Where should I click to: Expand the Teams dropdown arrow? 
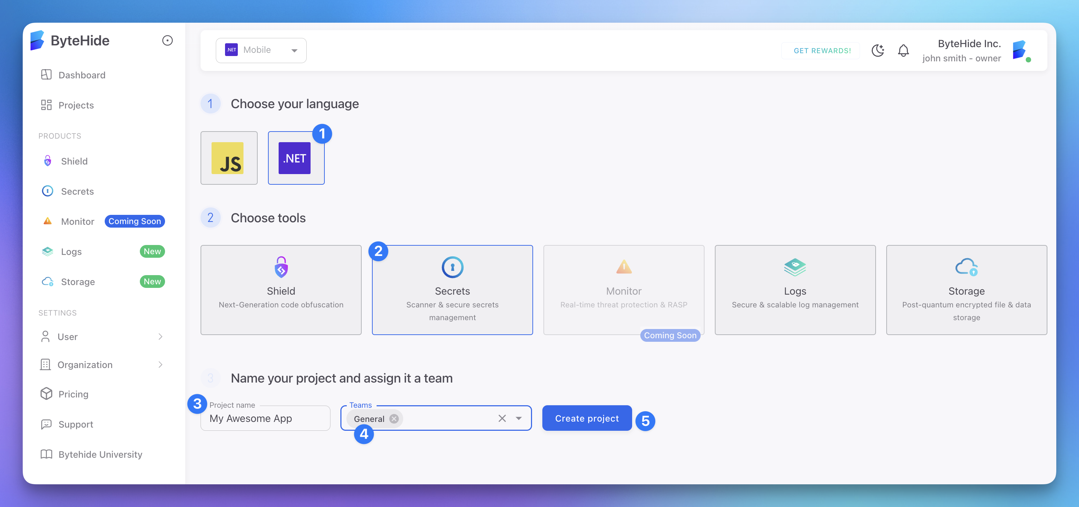(x=519, y=418)
